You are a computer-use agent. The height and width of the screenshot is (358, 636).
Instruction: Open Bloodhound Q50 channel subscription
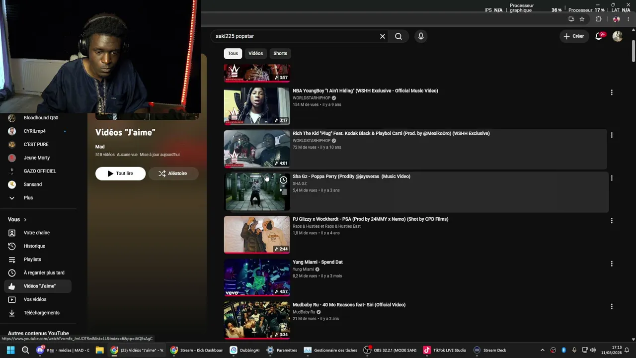click(37, 118)
